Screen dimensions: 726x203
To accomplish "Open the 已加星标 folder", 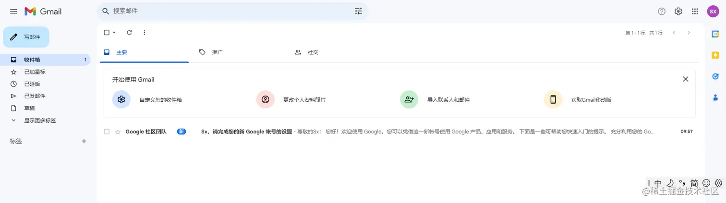I will (x=45, y=72).
